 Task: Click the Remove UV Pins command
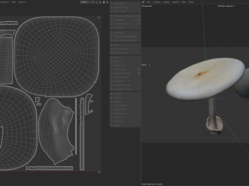coord(125,7)
